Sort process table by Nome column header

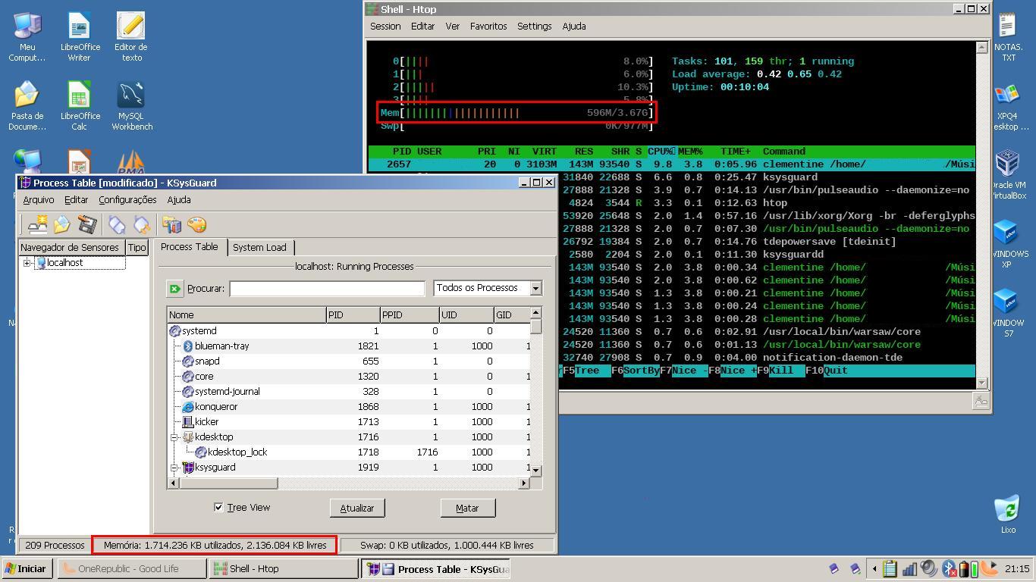246,314
